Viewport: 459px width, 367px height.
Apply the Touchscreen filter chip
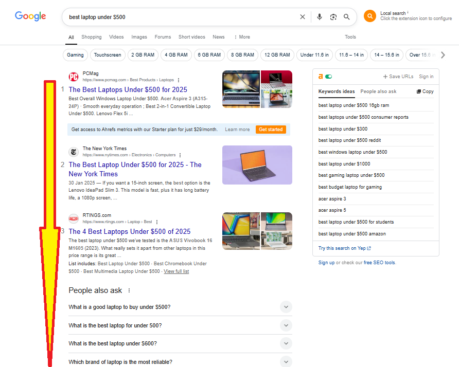(108, 55)
